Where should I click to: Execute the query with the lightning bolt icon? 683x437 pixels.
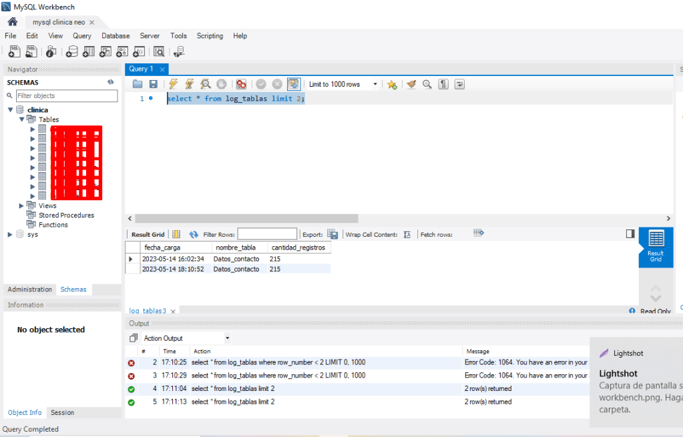click(173, 84)
